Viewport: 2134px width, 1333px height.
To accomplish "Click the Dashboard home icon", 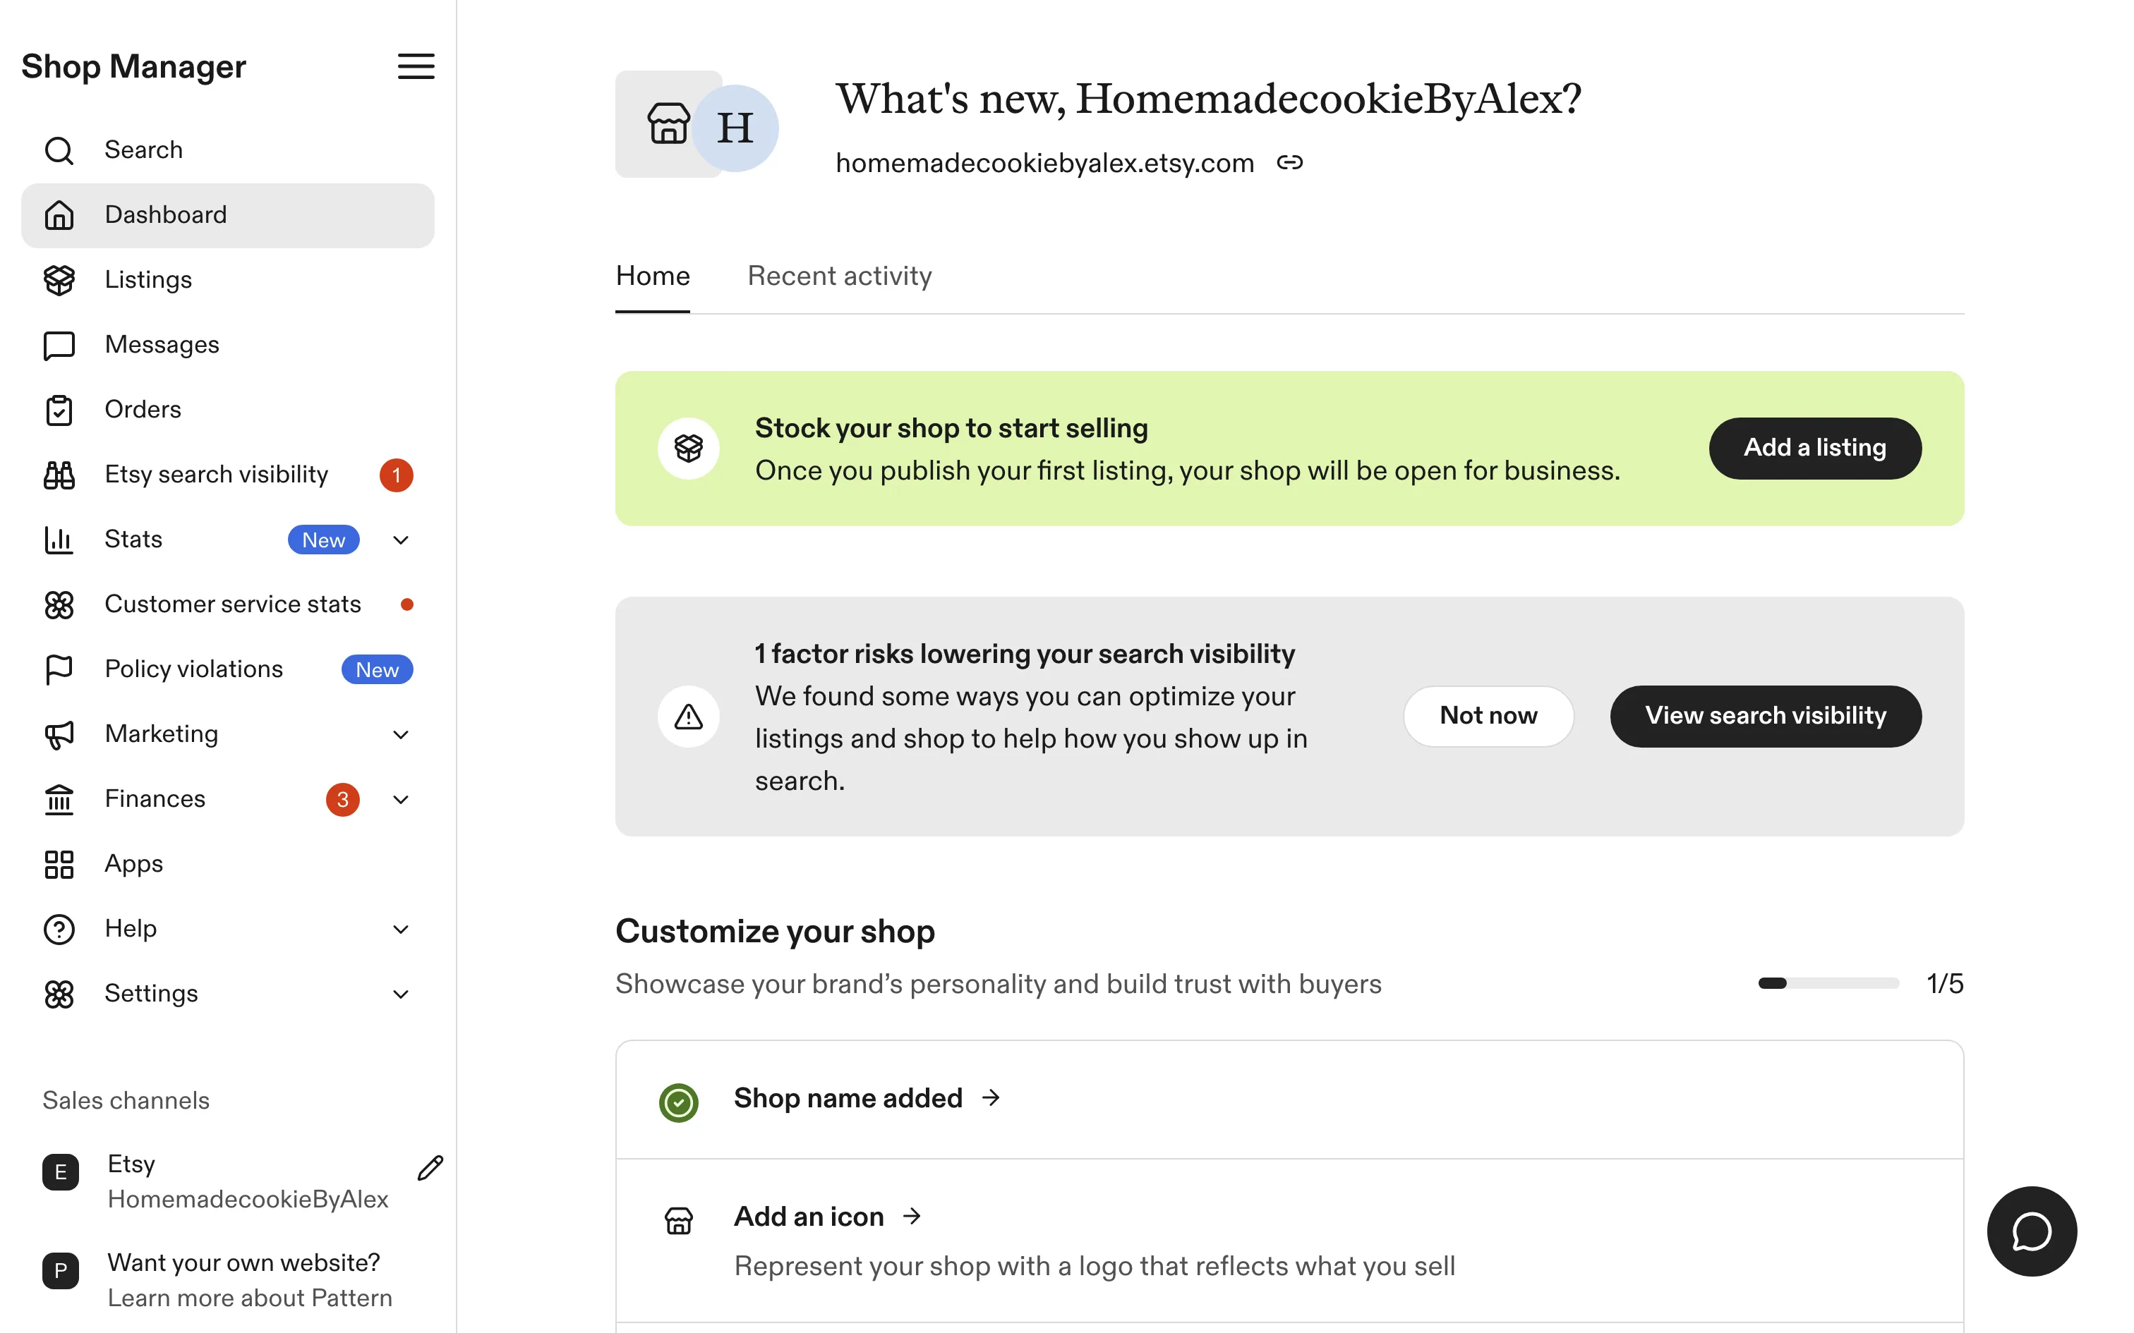I will coord(59,215).
